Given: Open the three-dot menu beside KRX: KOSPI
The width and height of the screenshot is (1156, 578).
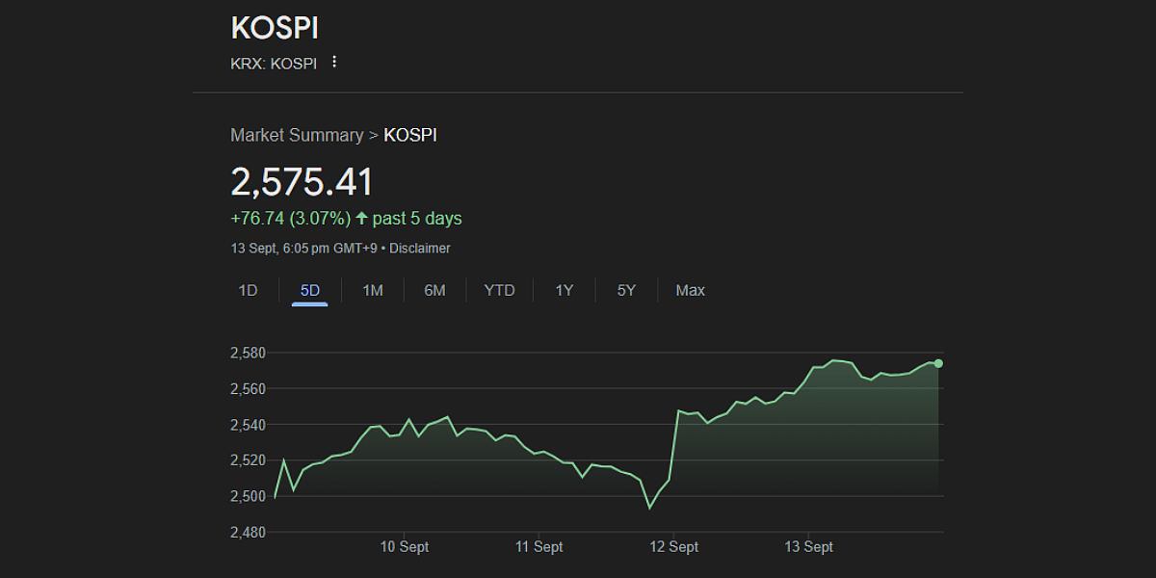Looking at the screenshot, I should (334, 62).
